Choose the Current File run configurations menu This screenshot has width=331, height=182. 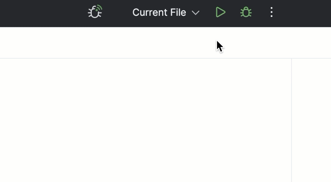click(x=166, y=12)
